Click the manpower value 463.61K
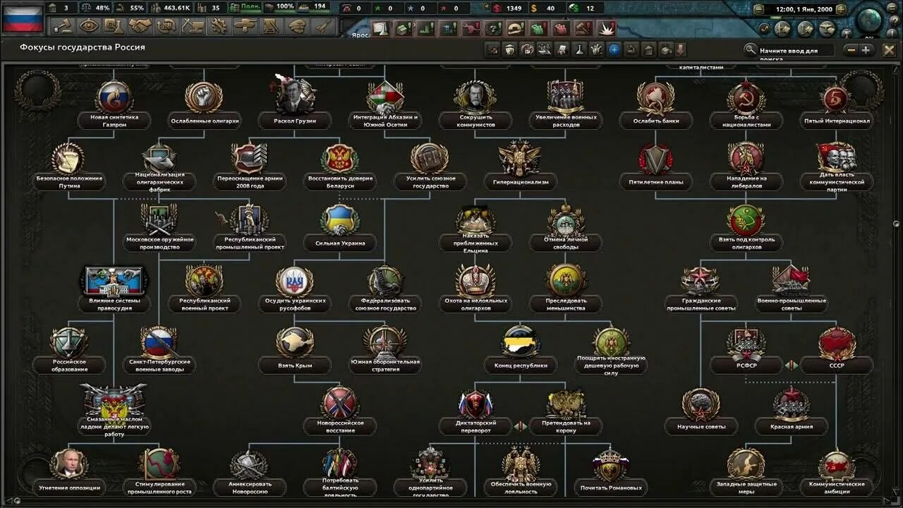Viewport: 903px width, 508px height. coord(177,8)
